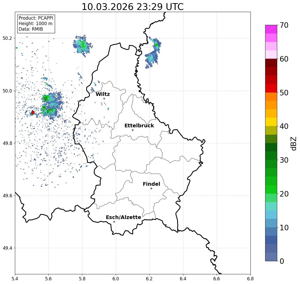
Task: Click the latitude tick label 50.0
Action: pos(7,91)
